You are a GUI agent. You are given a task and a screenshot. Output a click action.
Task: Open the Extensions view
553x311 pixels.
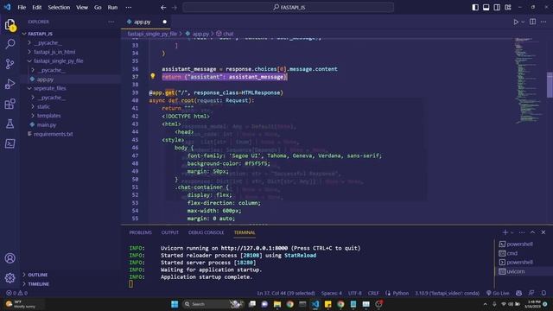pyautogui.click(x=10, y=104)
